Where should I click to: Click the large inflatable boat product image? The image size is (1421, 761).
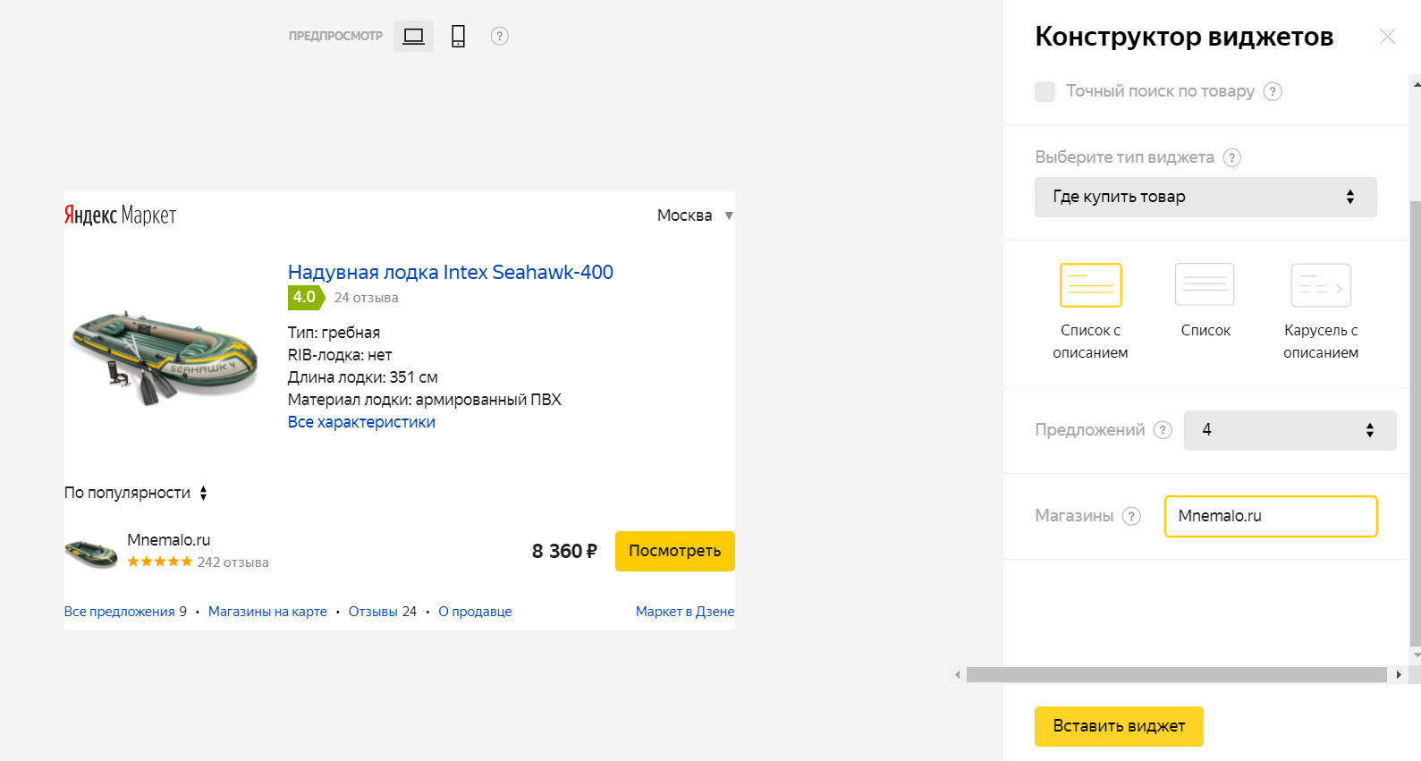point(165,358)
